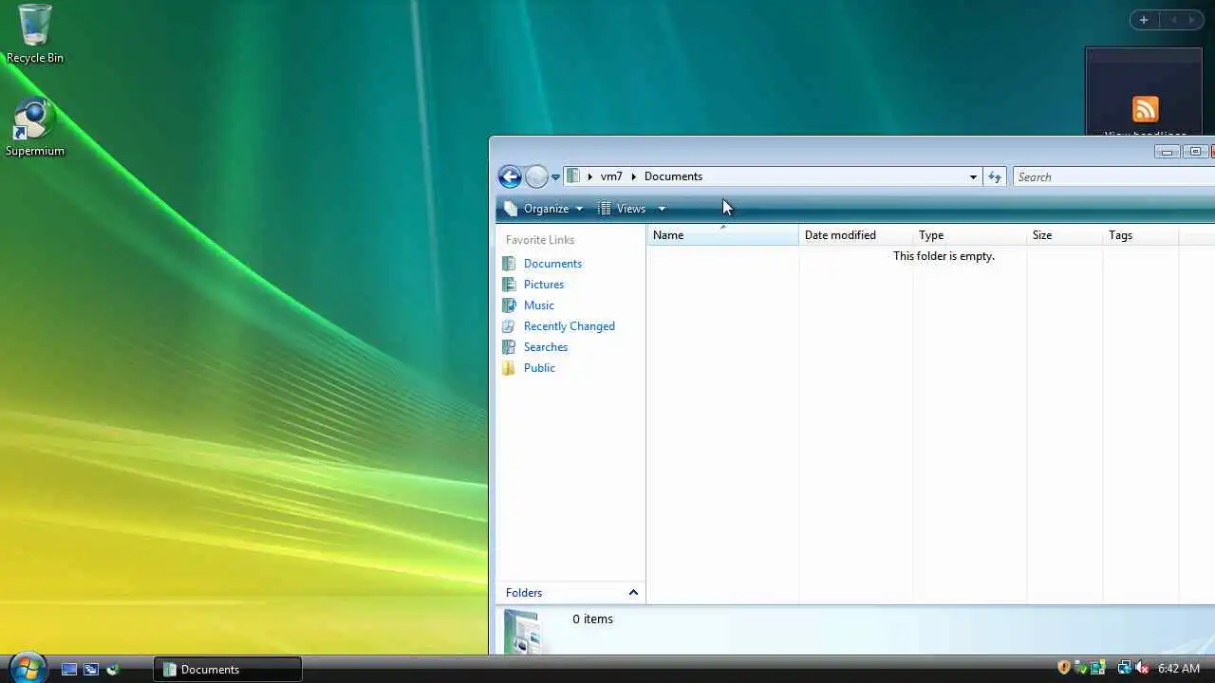Image resolution: width=1215 pixels, height=683 pixels.
Task: Focus the Explorer Search field
Action: (x=1112, y=176)
